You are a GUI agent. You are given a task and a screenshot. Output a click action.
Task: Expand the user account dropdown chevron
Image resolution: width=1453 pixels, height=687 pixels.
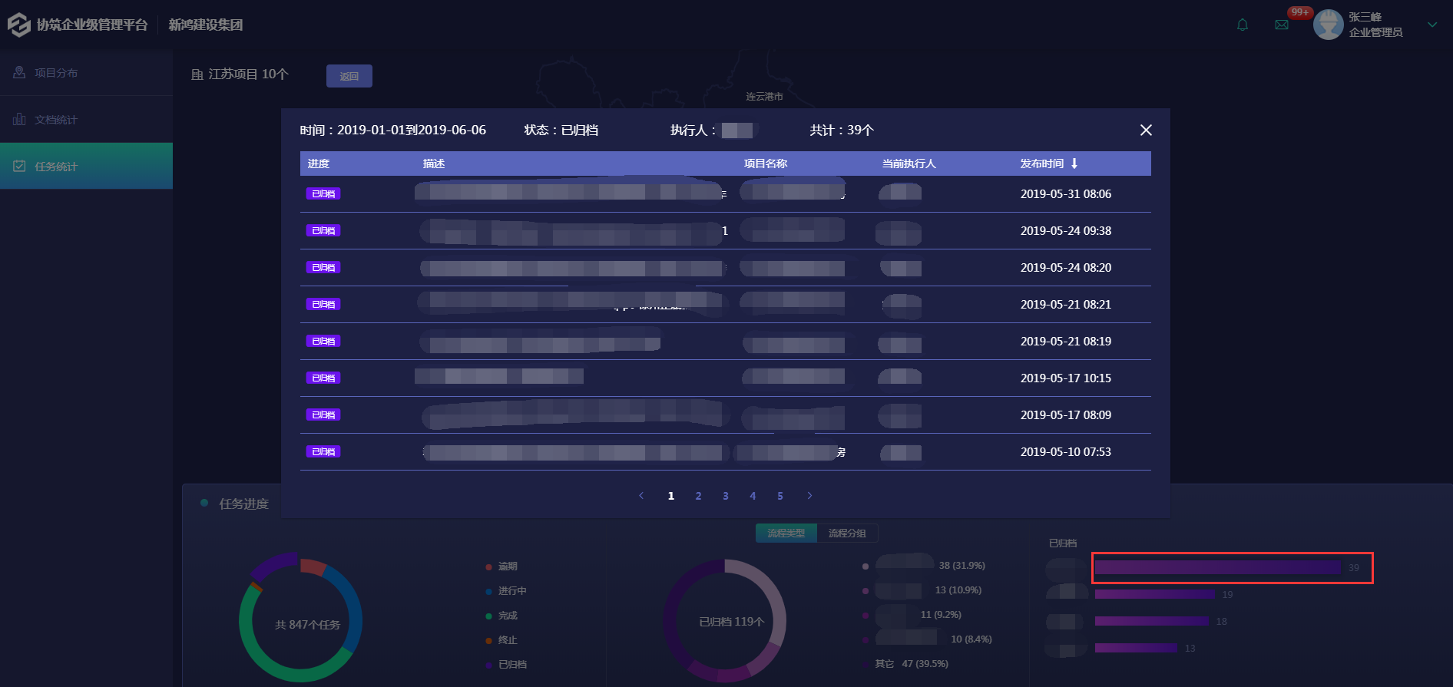[1431, 25]
